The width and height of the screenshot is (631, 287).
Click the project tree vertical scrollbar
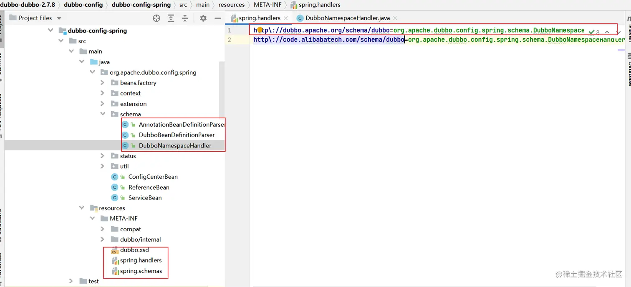pos(222,90)
